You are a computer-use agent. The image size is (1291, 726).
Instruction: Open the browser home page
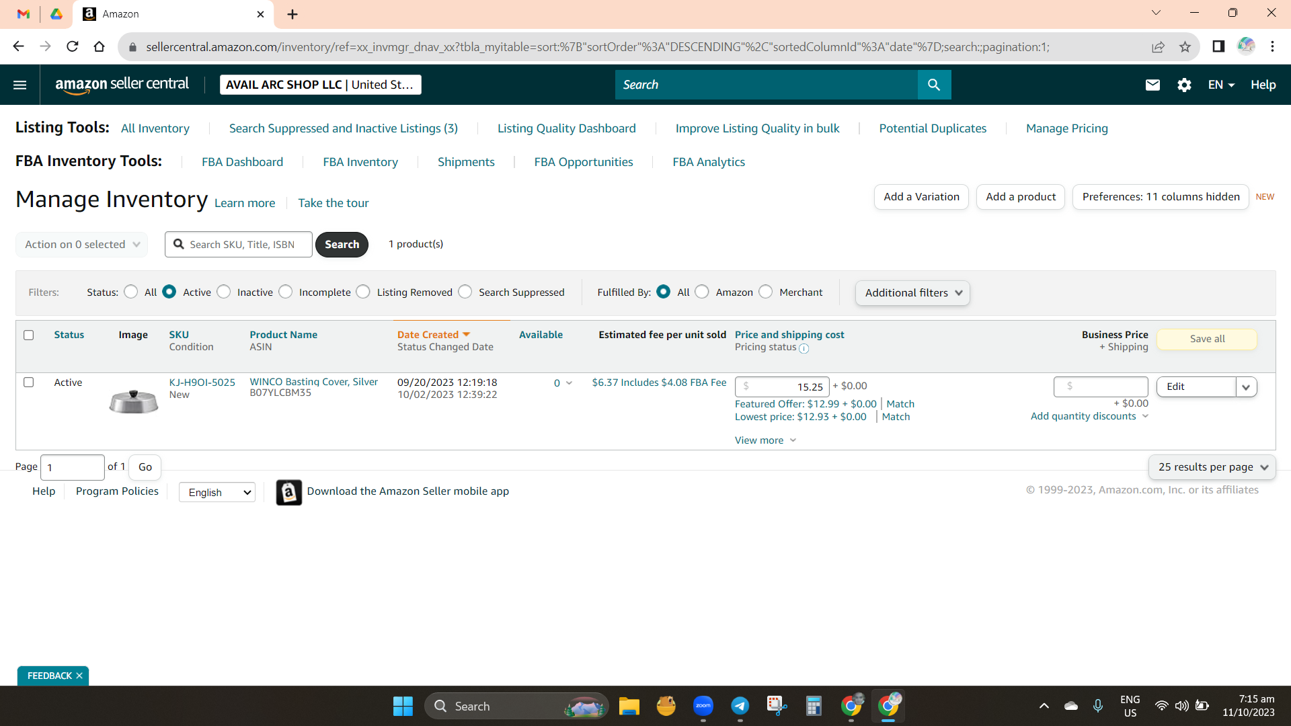100,46
